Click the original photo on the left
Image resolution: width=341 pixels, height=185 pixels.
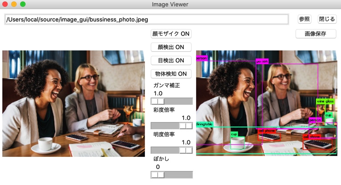[74, 104]
